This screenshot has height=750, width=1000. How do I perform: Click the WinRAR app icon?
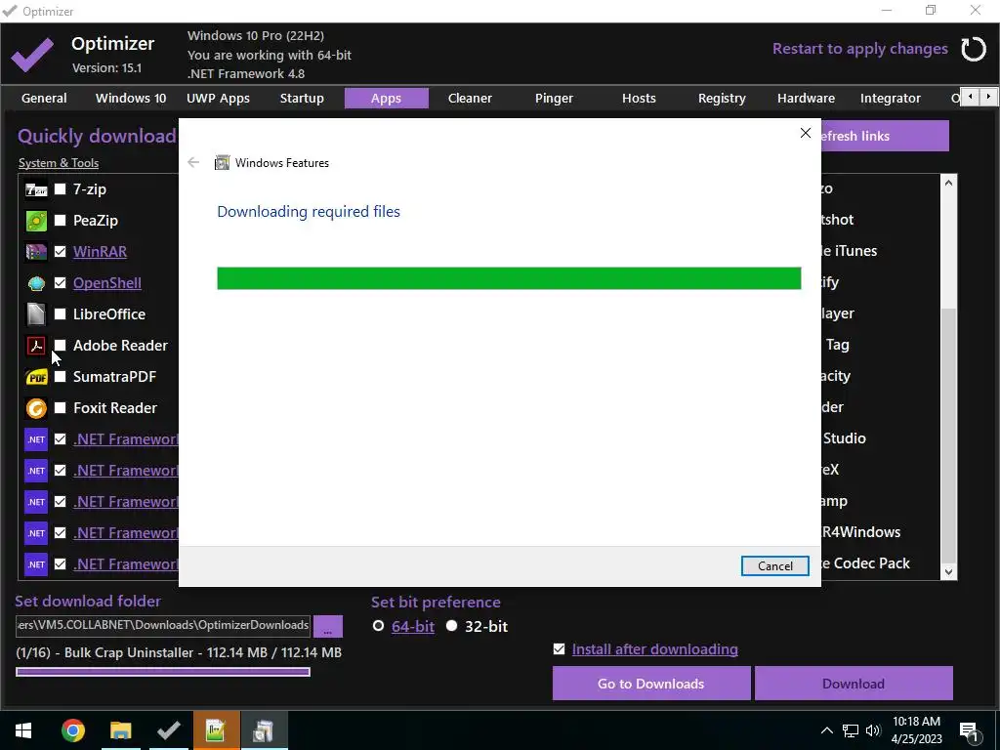point(36,252)
